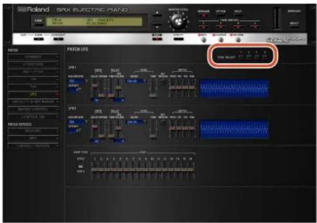Open the TVF page in sidebar
317x223 pixels.
(33, 79)
